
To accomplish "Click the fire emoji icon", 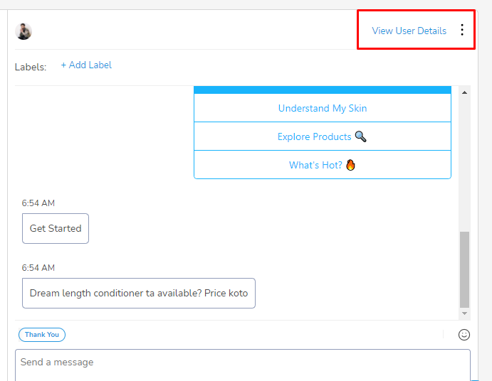I will (x=350, y=165).
